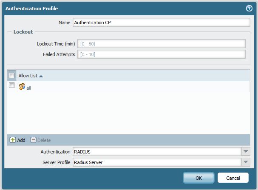The image size is (258, 190).
Task: Click the user group icon beside 'all'
Action: point(22,86)
